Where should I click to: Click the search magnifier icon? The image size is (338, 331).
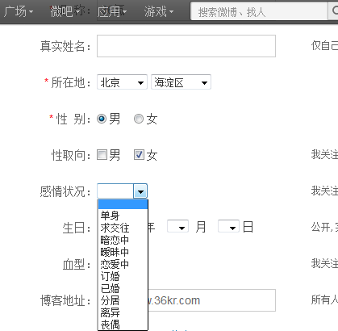pyautogui.click(x=334, y=10)
